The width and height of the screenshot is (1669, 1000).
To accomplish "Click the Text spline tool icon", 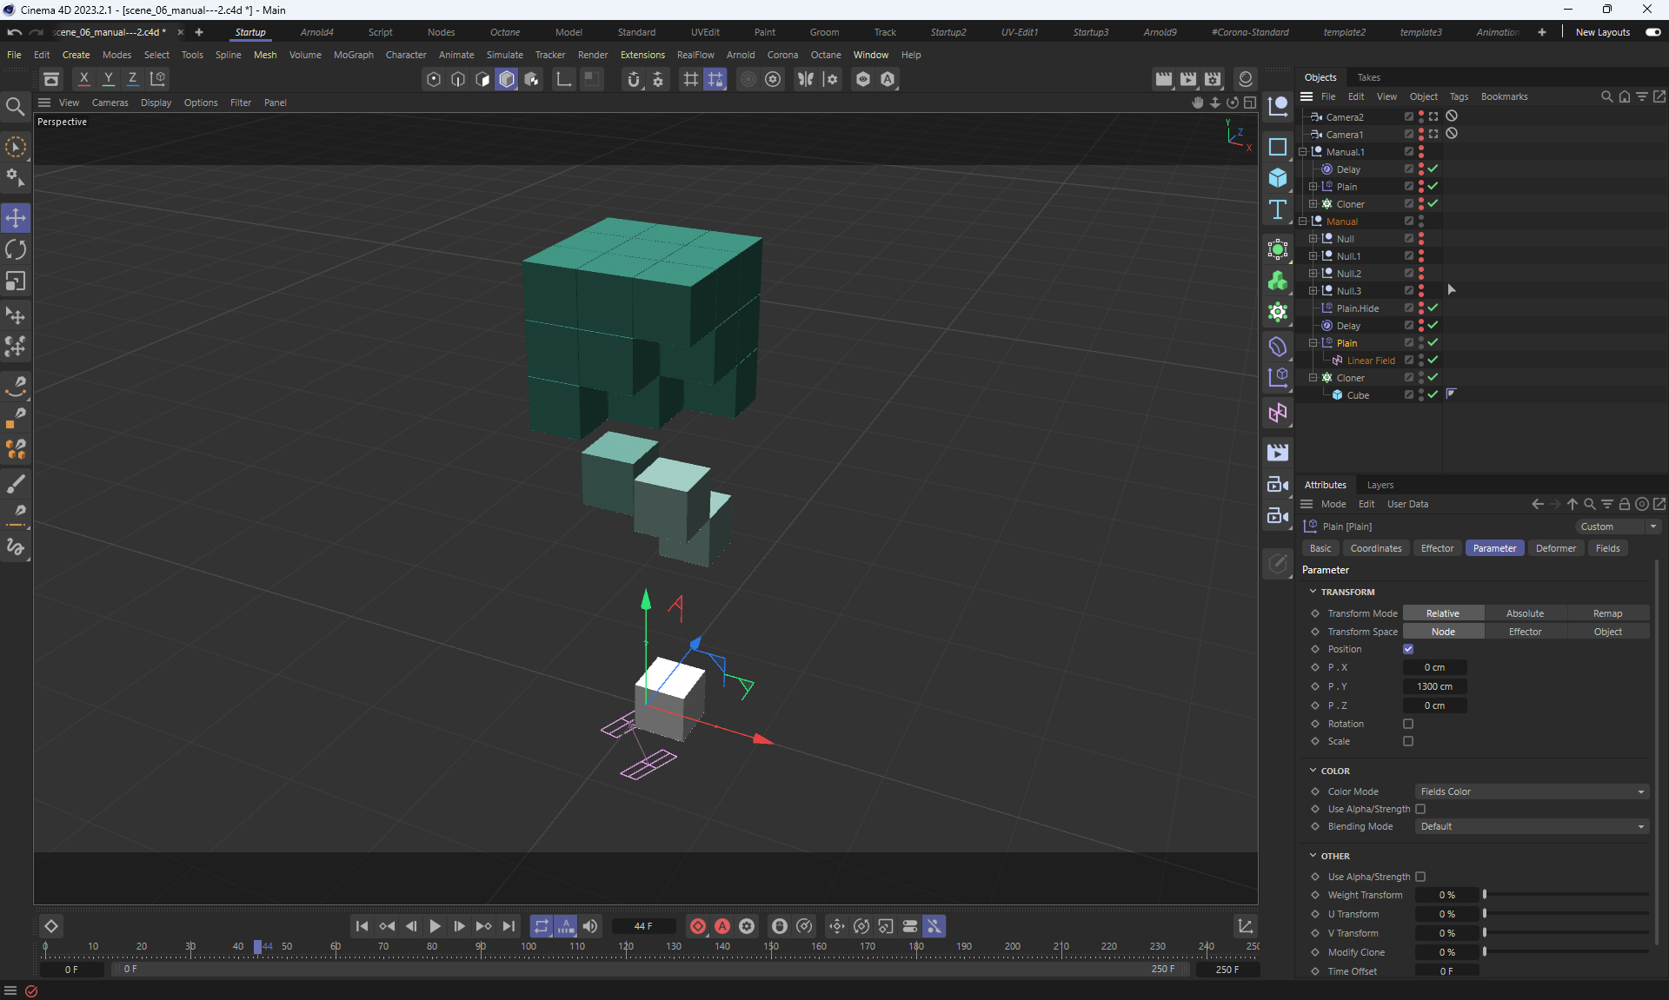I will coord(1277,209).
